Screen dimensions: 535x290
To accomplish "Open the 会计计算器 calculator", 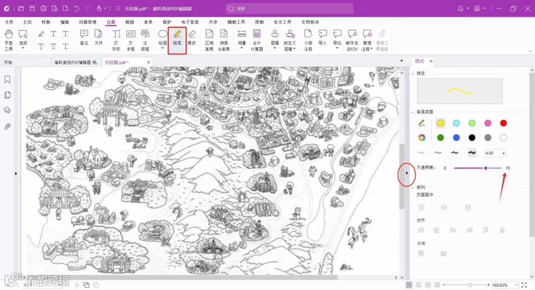I will pyautogui.click(x=257, y=40).
